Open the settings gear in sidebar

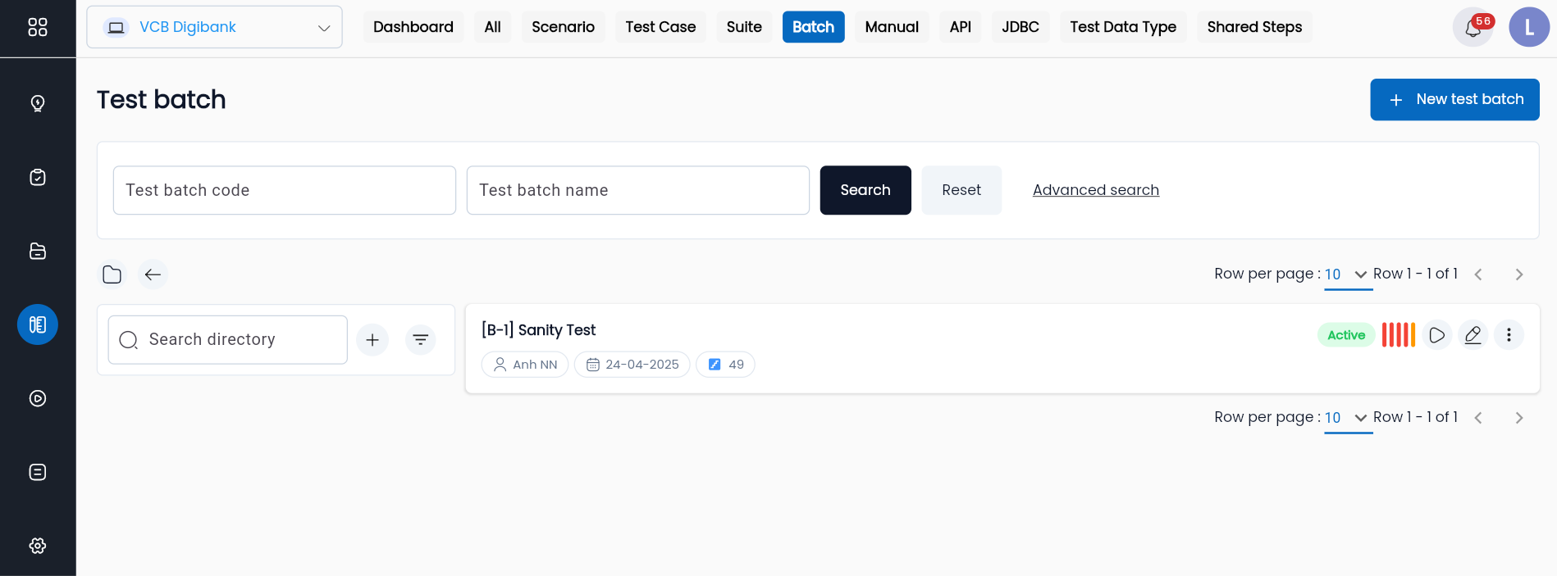point(38,546)
